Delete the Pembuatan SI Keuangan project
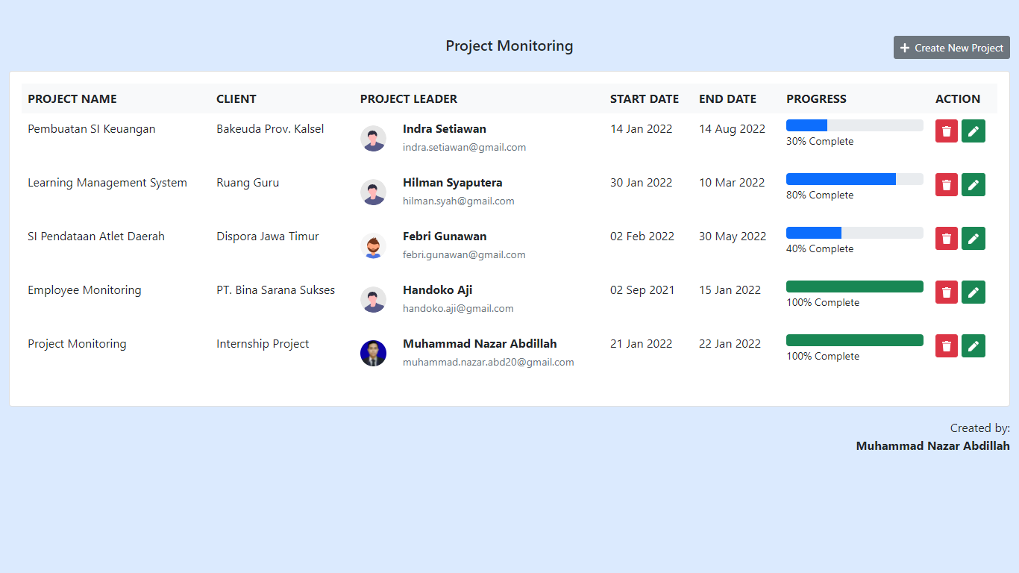 [946, 131]
